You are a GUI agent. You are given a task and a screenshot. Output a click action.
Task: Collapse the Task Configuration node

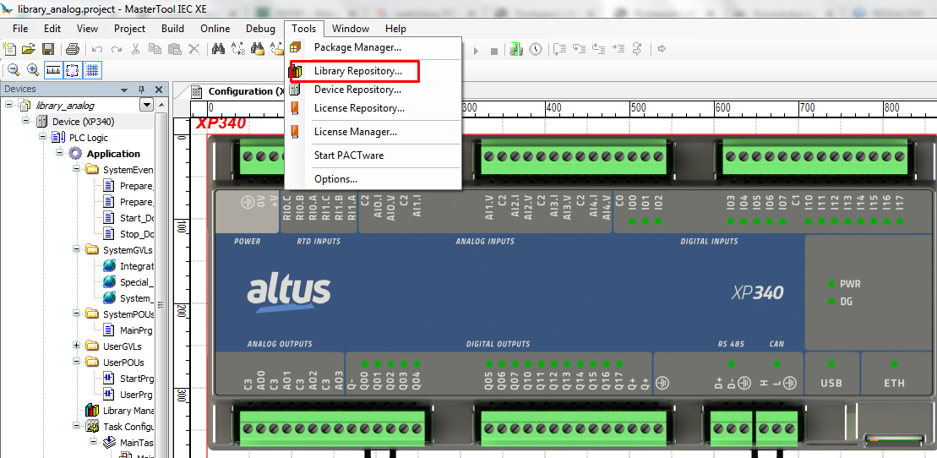pyautogui.click(x=77, y=426)
